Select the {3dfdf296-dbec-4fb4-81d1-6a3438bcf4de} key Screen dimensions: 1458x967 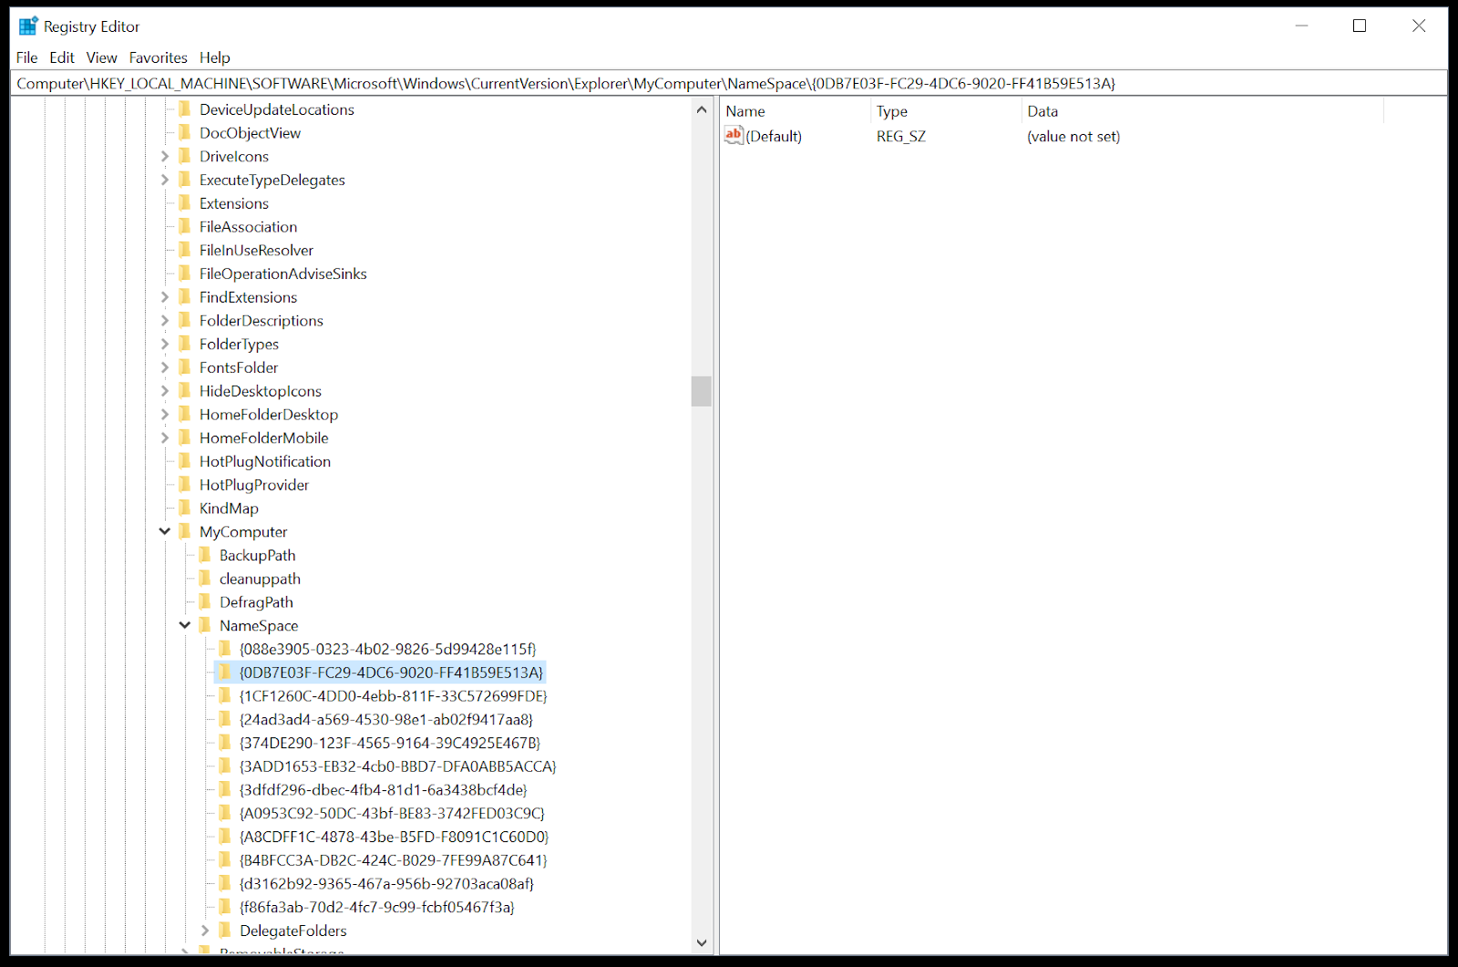(383, 790)
